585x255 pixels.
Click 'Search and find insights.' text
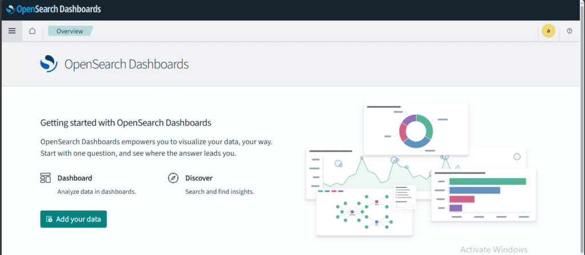[x=220, y=192]
